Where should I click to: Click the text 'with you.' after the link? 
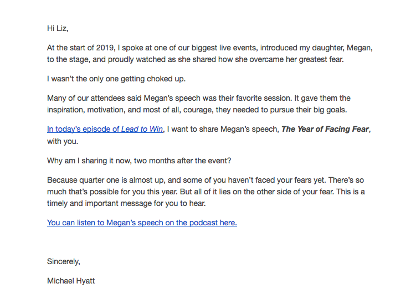(x=63, y=141)
